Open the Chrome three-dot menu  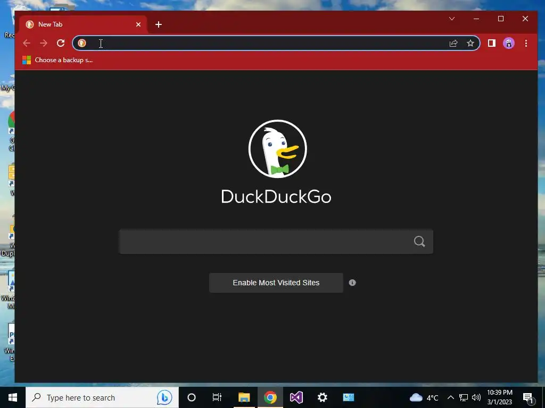(526, 43)
